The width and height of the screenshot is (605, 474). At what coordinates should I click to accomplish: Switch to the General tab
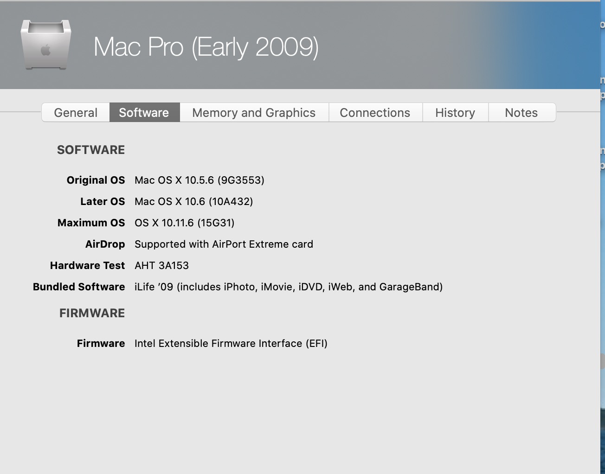pos(76,113)
